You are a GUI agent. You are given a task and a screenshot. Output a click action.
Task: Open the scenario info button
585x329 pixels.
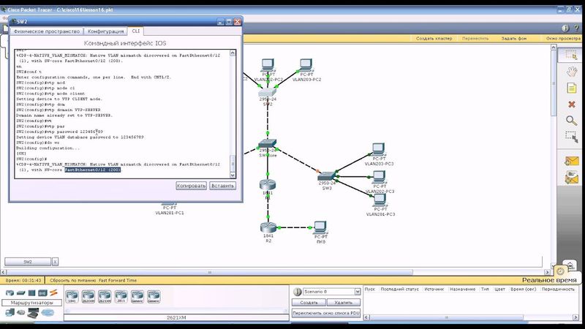298,292
